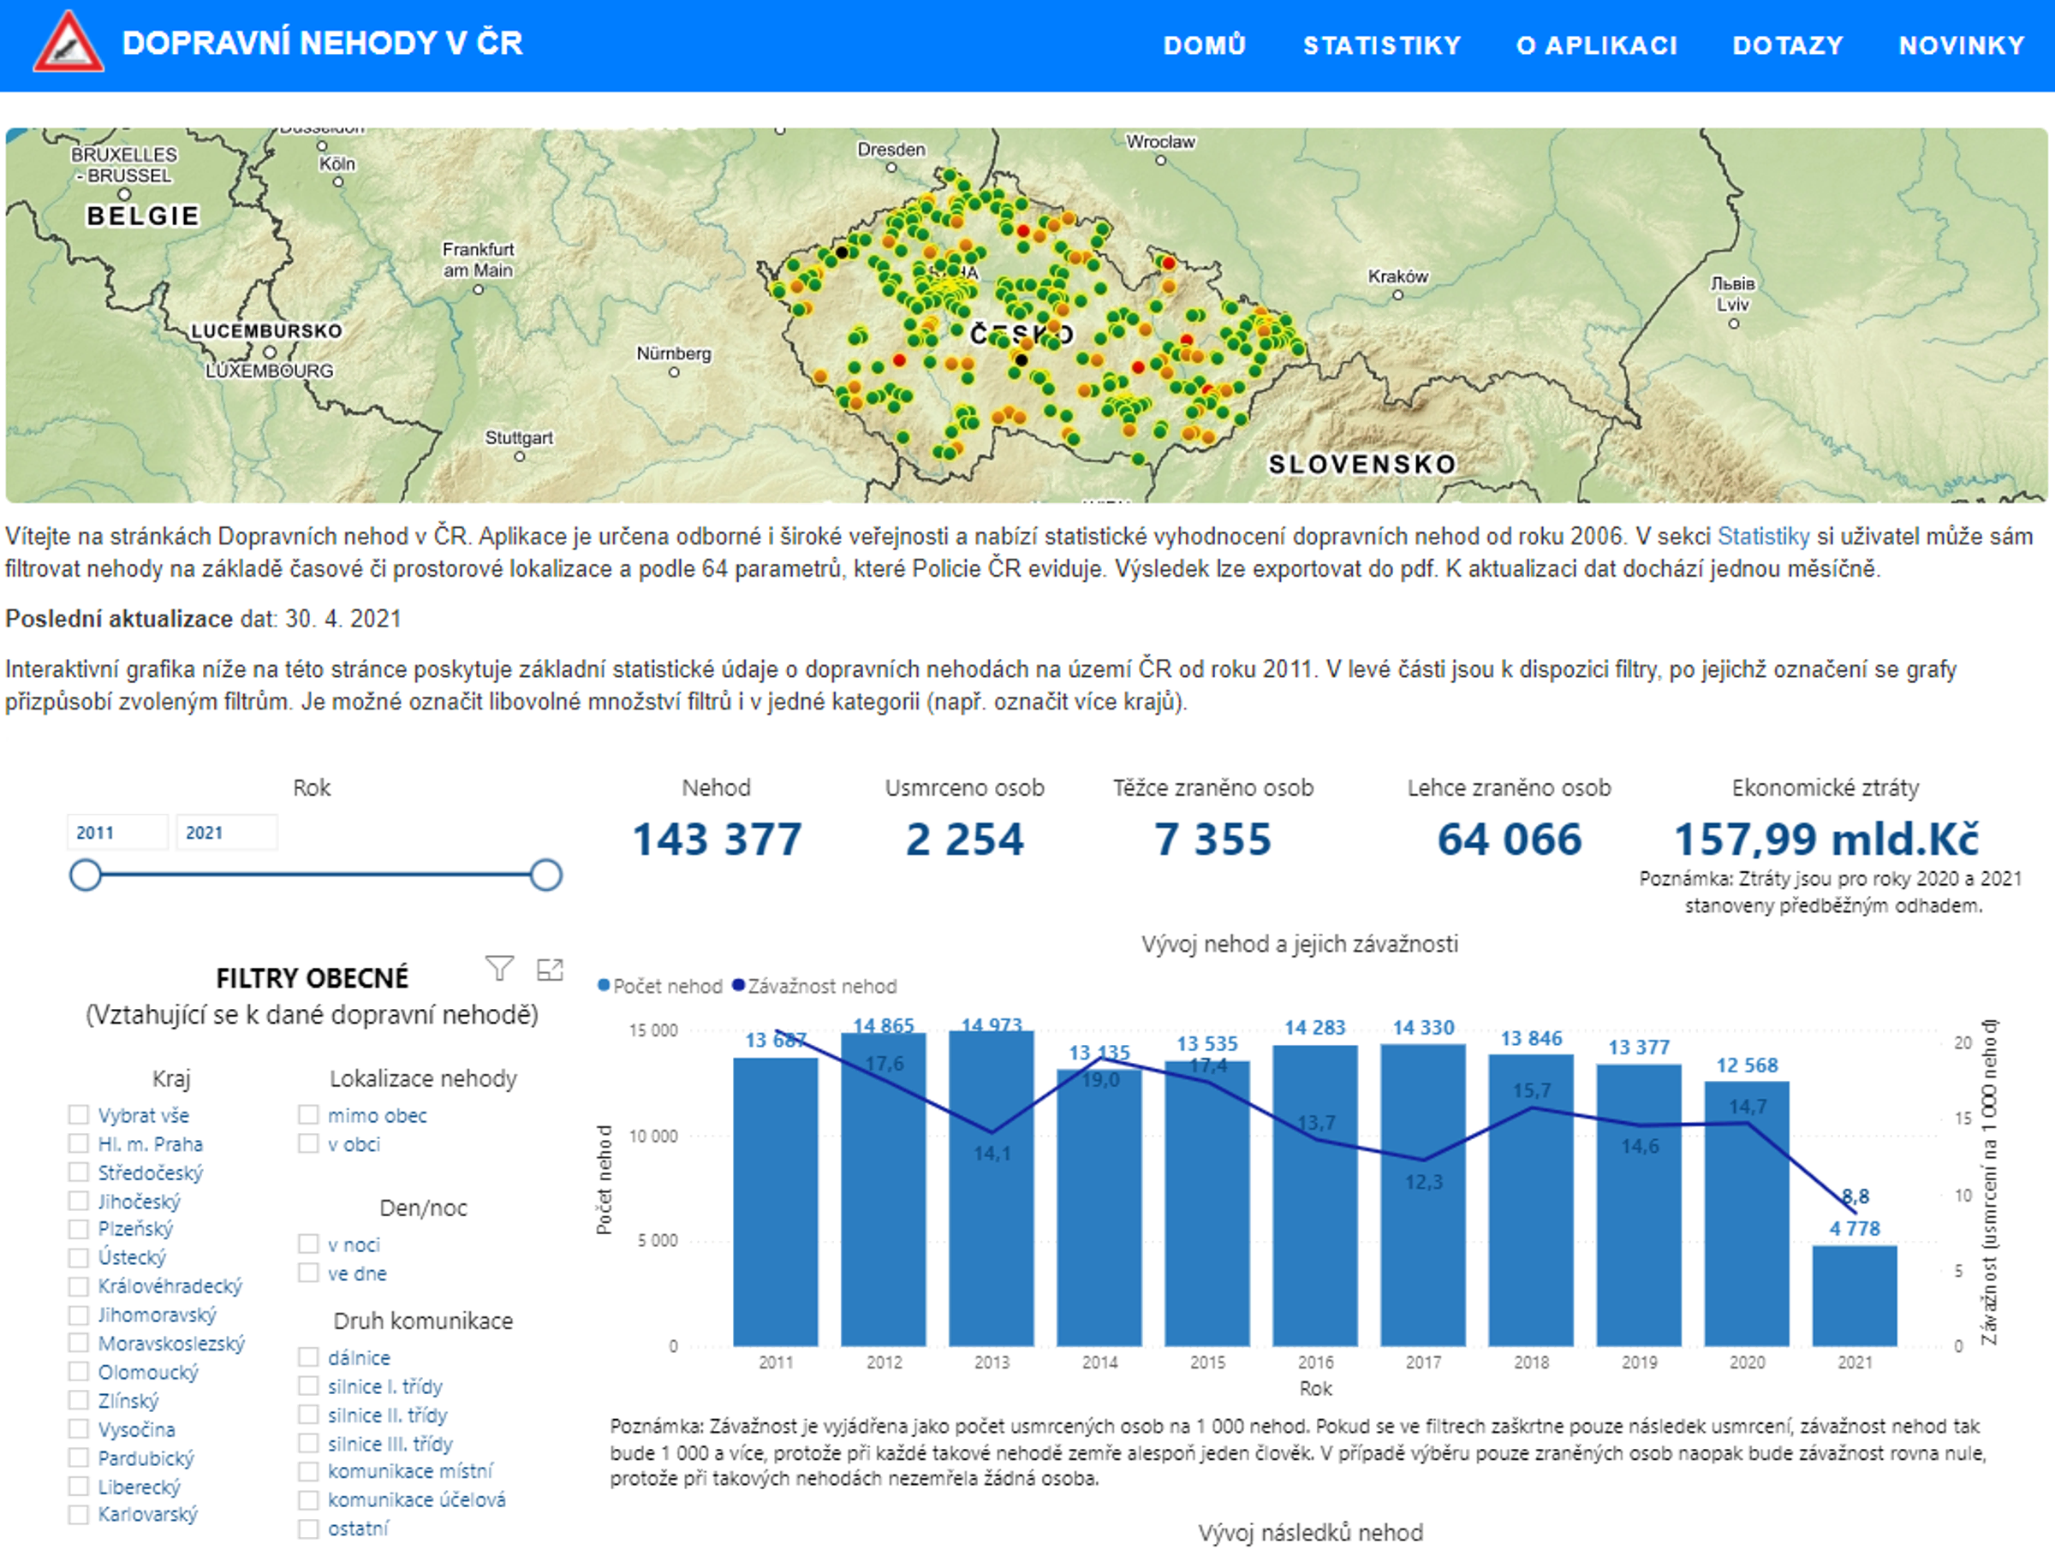Click the Závažnost nehod legend marker
This screenshot has width=2055, height=1555.
tap(739, 986)
